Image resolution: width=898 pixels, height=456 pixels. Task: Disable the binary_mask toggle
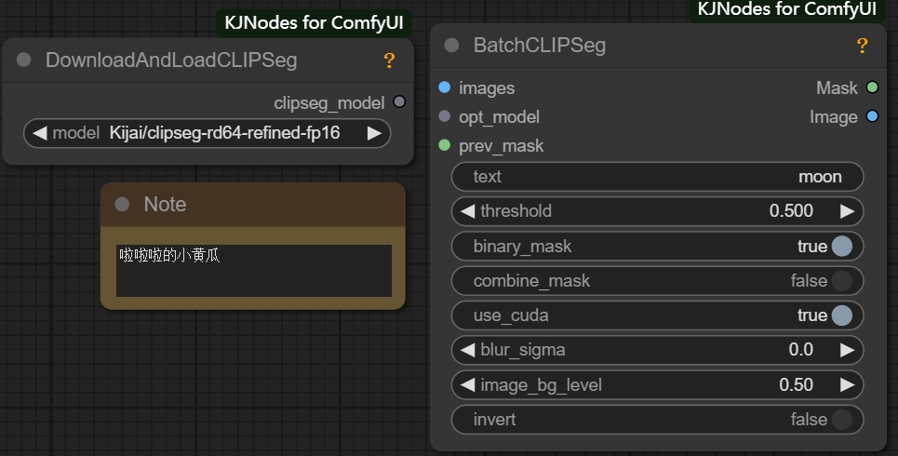(x=841, y=247)
